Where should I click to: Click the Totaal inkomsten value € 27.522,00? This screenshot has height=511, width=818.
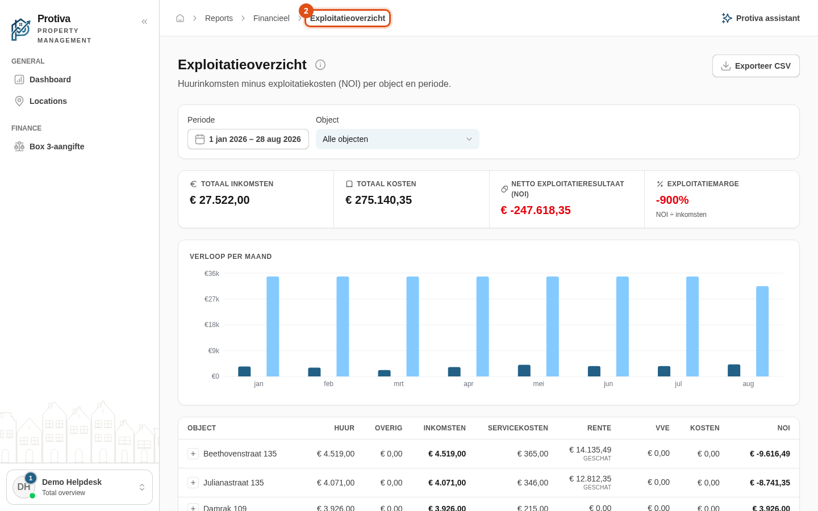pyautogui.click(x=220, y=200)
